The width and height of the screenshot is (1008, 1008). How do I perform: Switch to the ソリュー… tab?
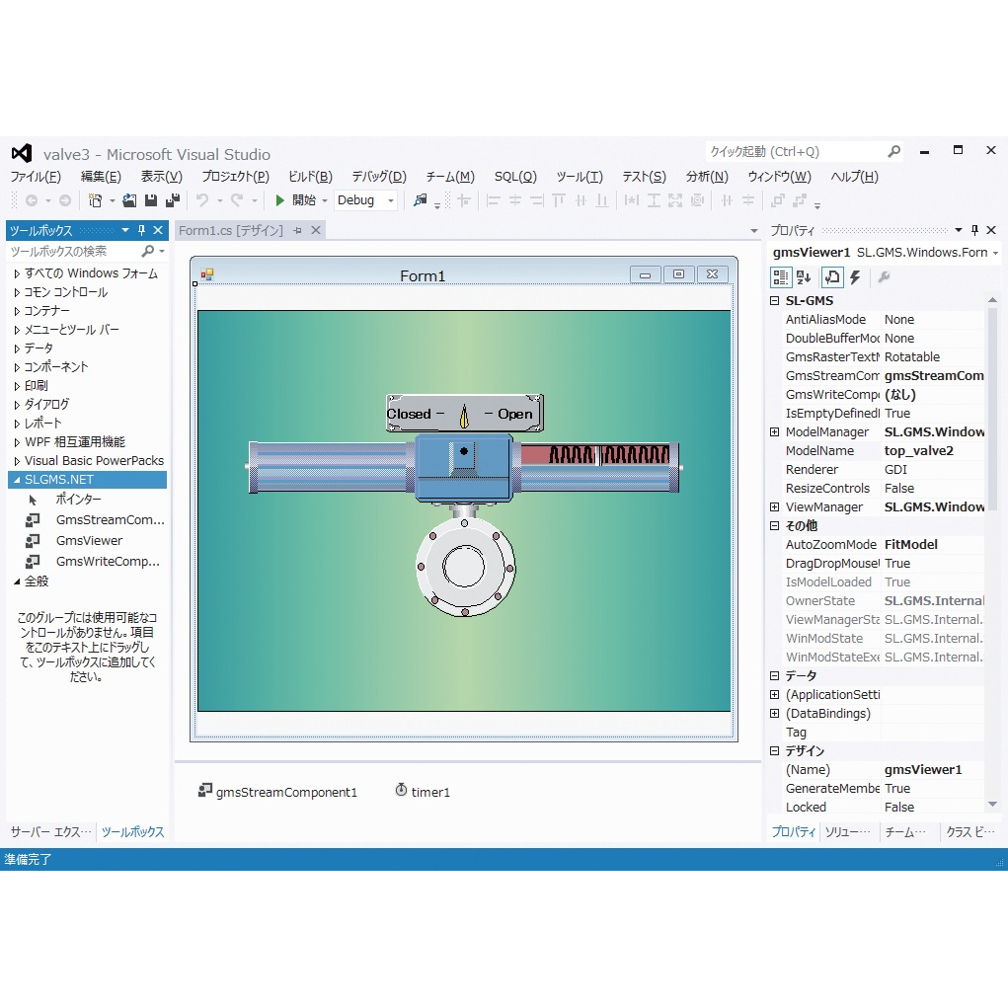coord(847,832)
